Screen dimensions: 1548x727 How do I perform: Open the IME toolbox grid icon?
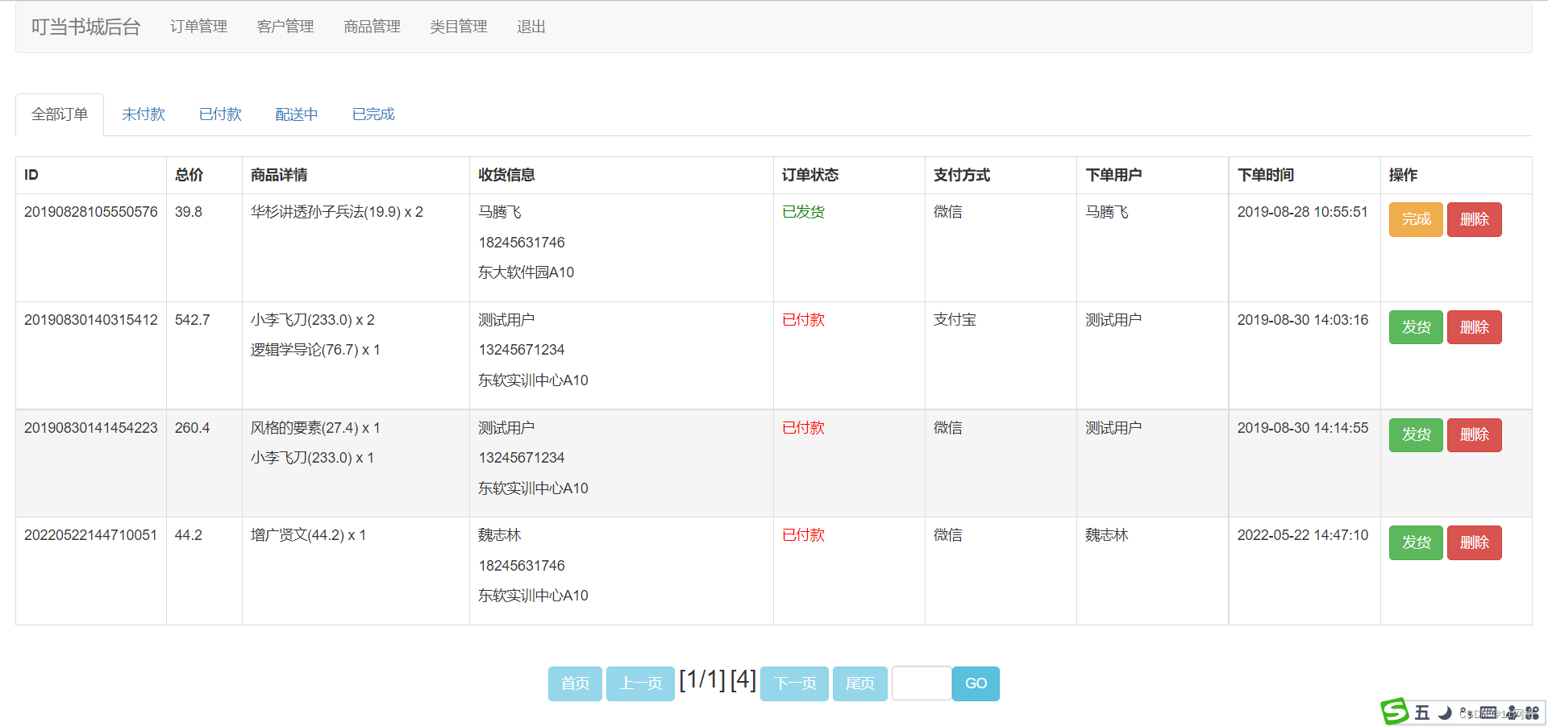pyautogui.click(x=1532, y=712)
